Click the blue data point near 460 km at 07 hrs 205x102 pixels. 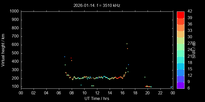pos(65,57)
